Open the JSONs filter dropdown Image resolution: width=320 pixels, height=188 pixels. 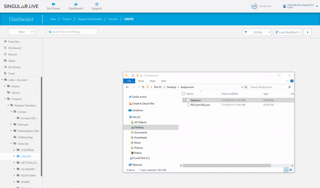[257, 32]
